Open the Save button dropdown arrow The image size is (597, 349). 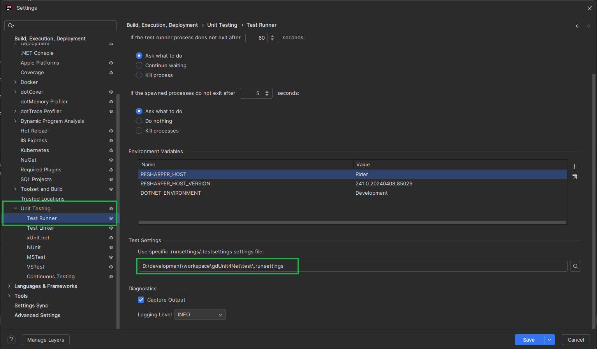[x=549, y=340]
